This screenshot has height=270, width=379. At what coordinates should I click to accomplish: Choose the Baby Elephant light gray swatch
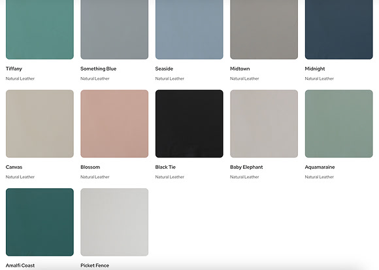click(x=264, y=124)
